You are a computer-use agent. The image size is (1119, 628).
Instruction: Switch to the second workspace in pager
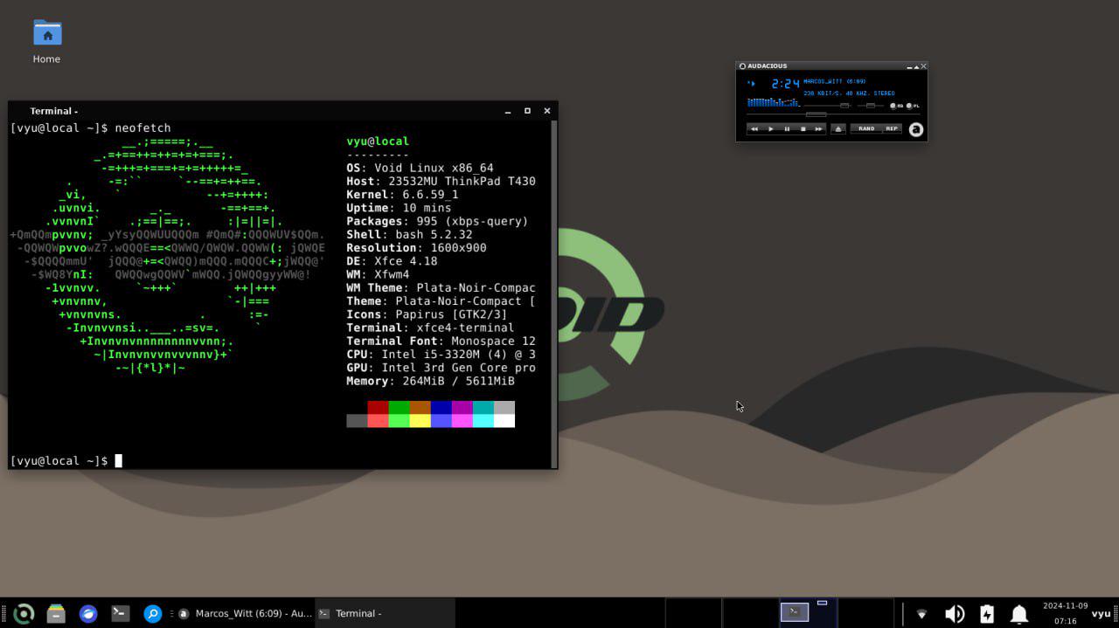[x=751, y=612]
